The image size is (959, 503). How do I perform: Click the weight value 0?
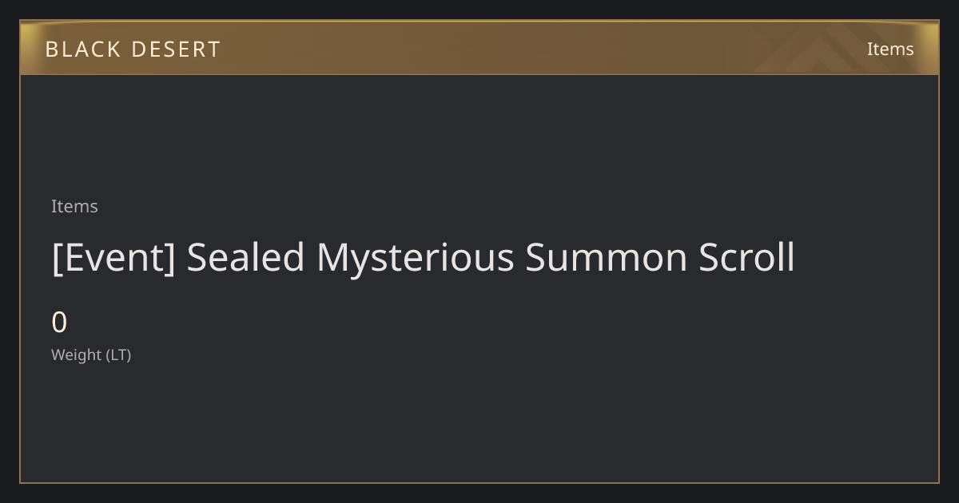coord(59,323)
